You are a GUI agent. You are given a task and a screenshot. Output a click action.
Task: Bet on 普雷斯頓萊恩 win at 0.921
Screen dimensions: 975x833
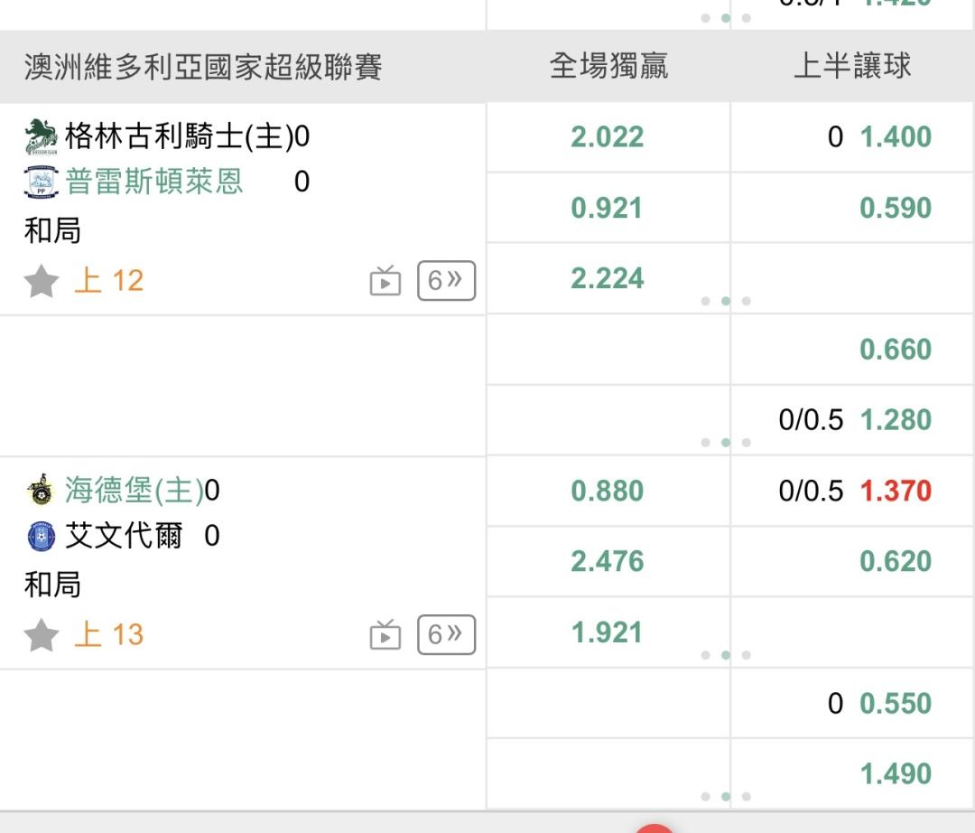(x=608, y=208)
